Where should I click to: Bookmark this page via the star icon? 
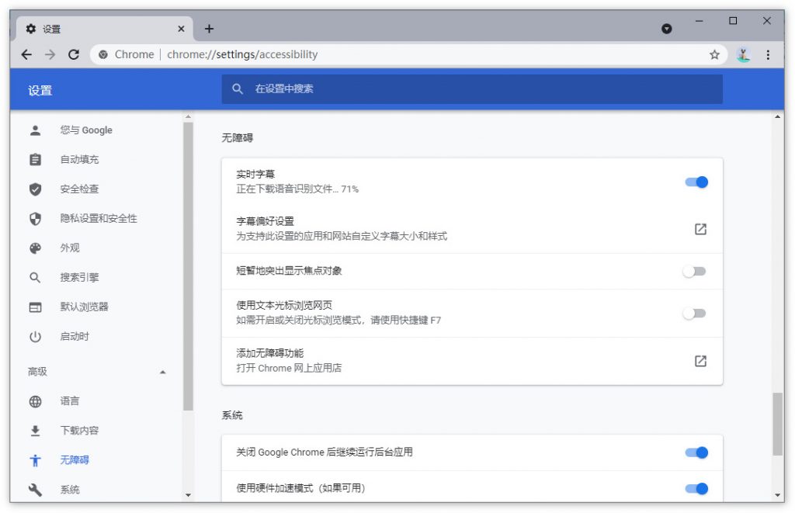[x=713, y=54]
